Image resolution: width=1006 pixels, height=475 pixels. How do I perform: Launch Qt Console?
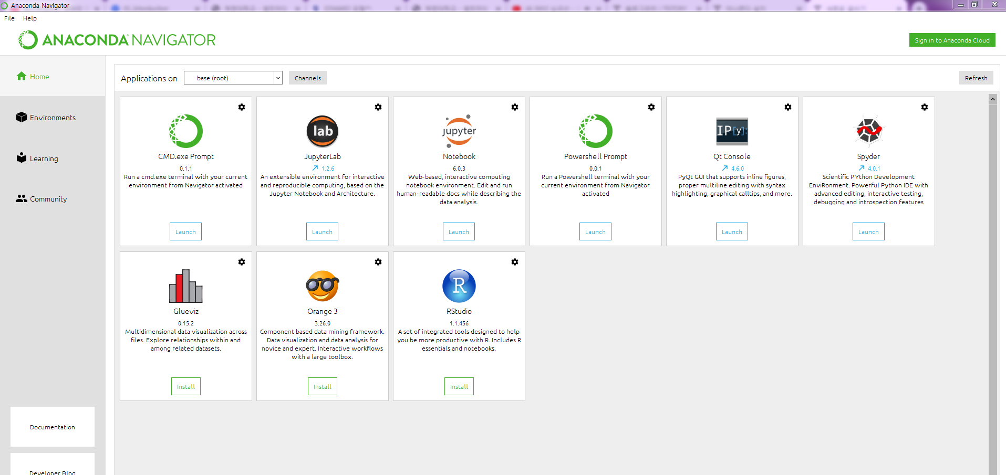[732, 231]
